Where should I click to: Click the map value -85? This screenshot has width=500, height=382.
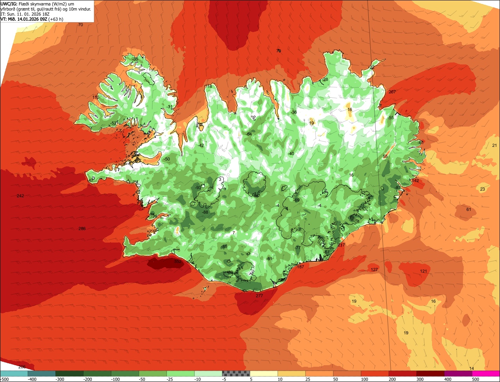pyautogui.click(x=224, y=246)
